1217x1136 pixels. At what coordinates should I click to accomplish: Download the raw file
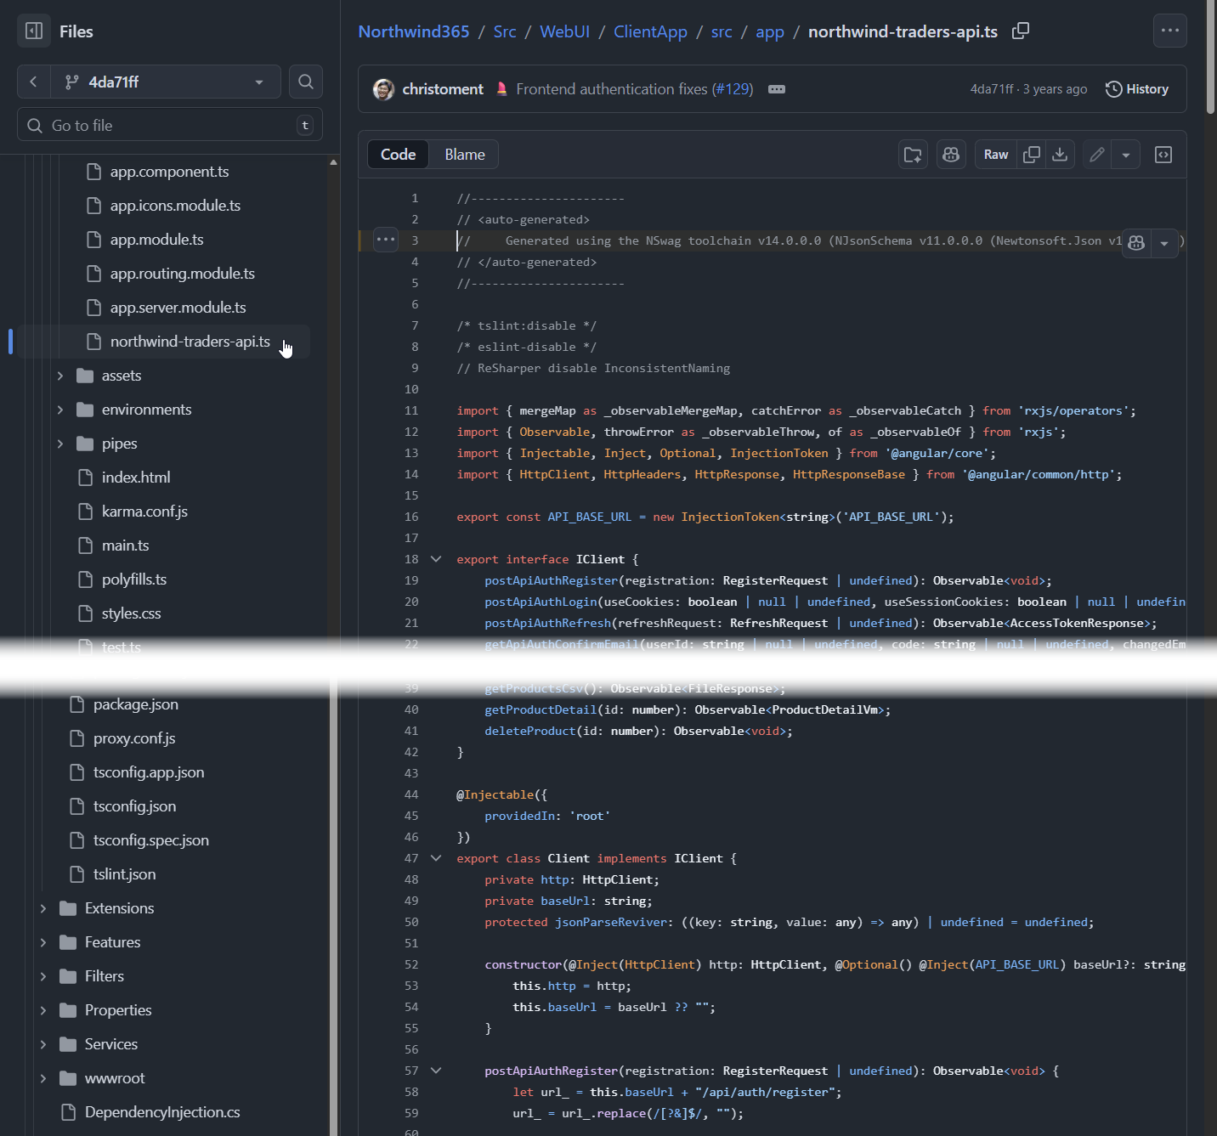pyautogui.click(x=1060, y=155)
